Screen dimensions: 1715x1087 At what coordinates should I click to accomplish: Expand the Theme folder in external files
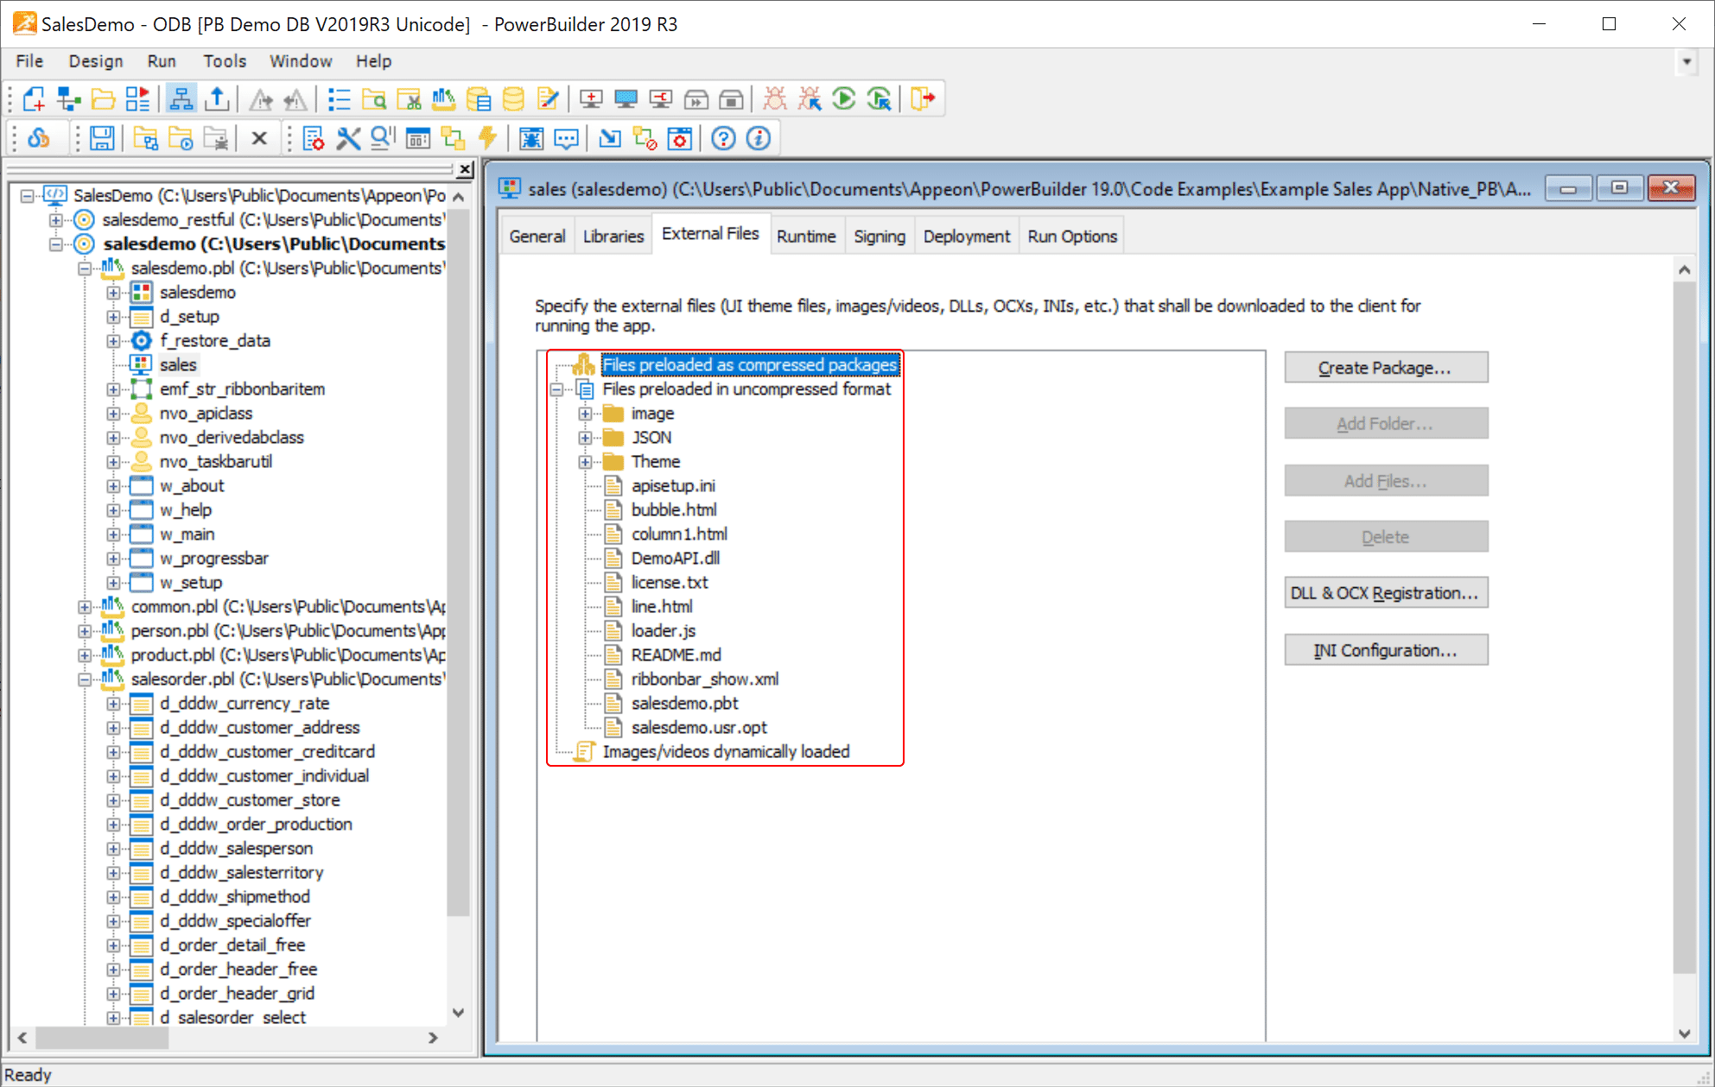coord(585,462)
